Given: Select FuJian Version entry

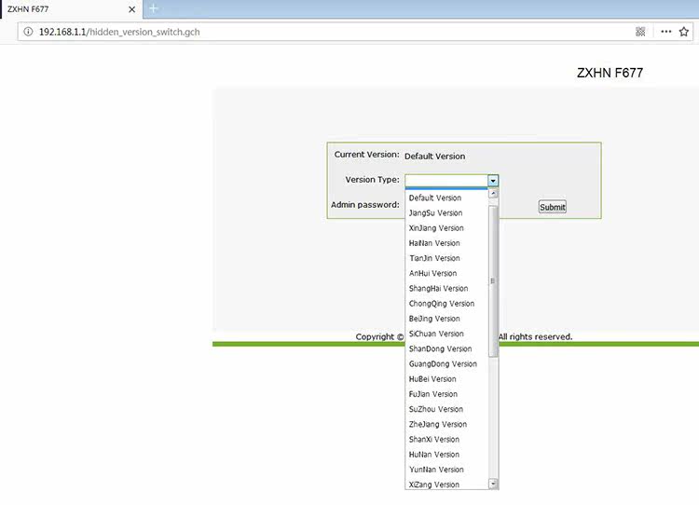Looking at the screenshot, I should coord(446,394).
